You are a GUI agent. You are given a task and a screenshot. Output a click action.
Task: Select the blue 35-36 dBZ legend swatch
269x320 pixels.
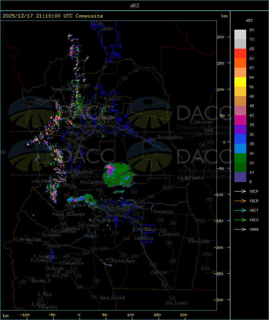point(240,139)
